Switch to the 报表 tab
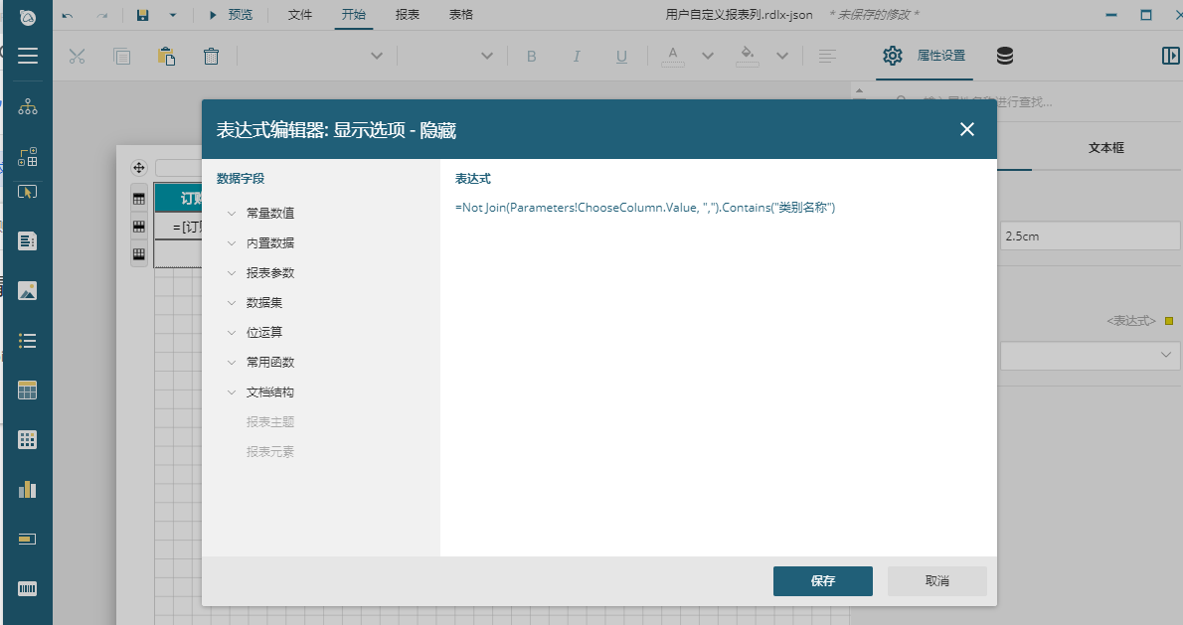This screenshot has width=1183, height=625. 407,15
